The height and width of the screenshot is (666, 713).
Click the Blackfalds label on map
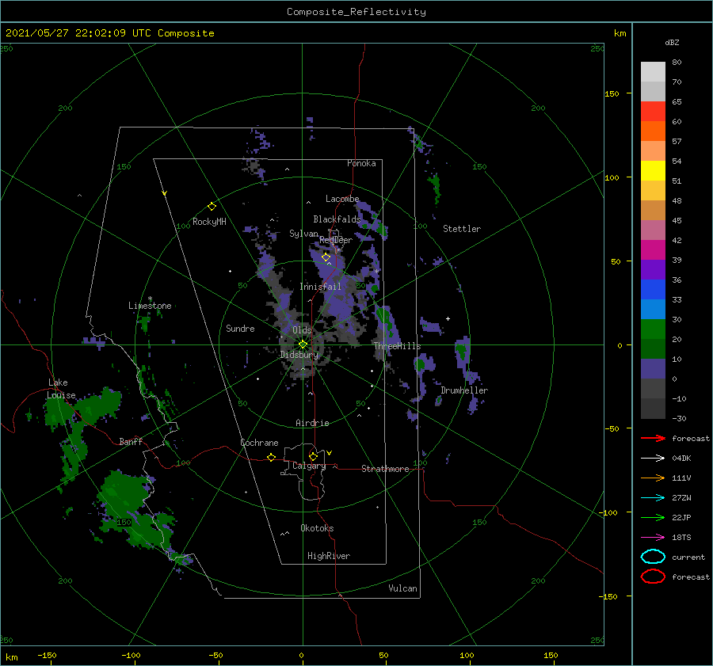[337, 219]
